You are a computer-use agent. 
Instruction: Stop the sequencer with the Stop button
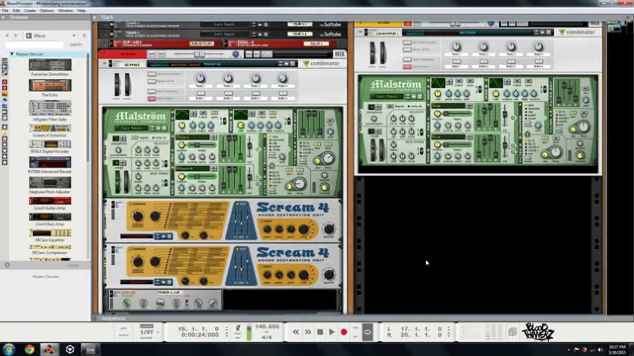point(320,332)
